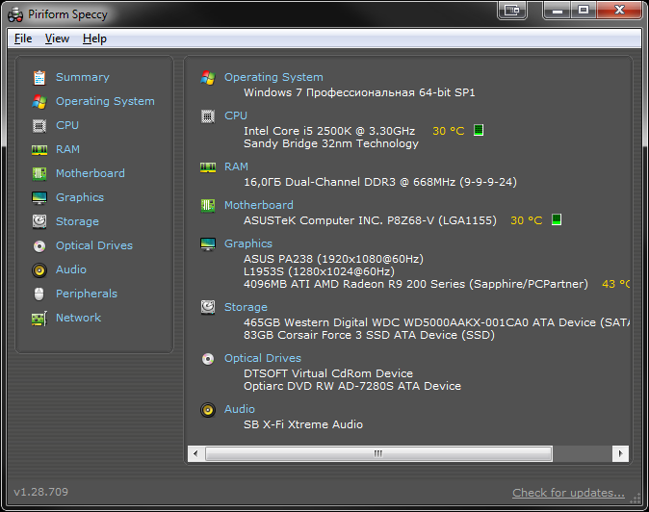Select Optical Drives in sidebar
This screenshot has height=512, width=649.
tap(94, 245)
